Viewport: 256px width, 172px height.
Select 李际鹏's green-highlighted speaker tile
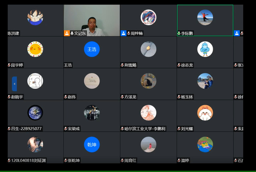point(205,20)
